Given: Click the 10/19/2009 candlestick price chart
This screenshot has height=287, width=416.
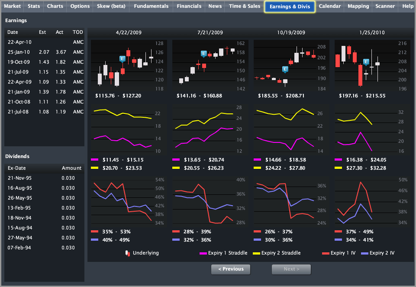Looking at the screenshot, I should click(x=291, y=65).
